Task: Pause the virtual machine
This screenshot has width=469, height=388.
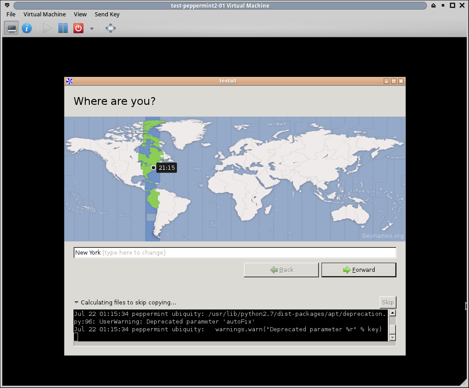Action: [63, 29]
